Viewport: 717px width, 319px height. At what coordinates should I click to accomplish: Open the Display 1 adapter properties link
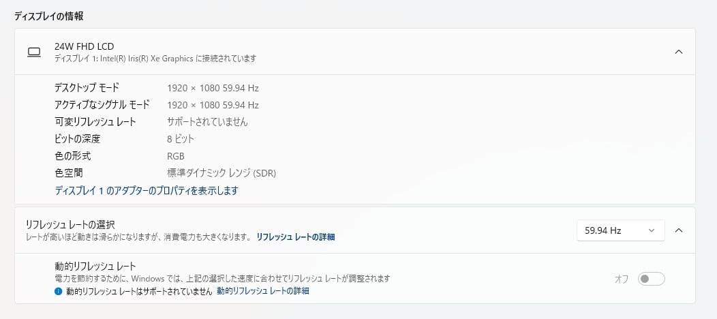click(x=146, y=191)
